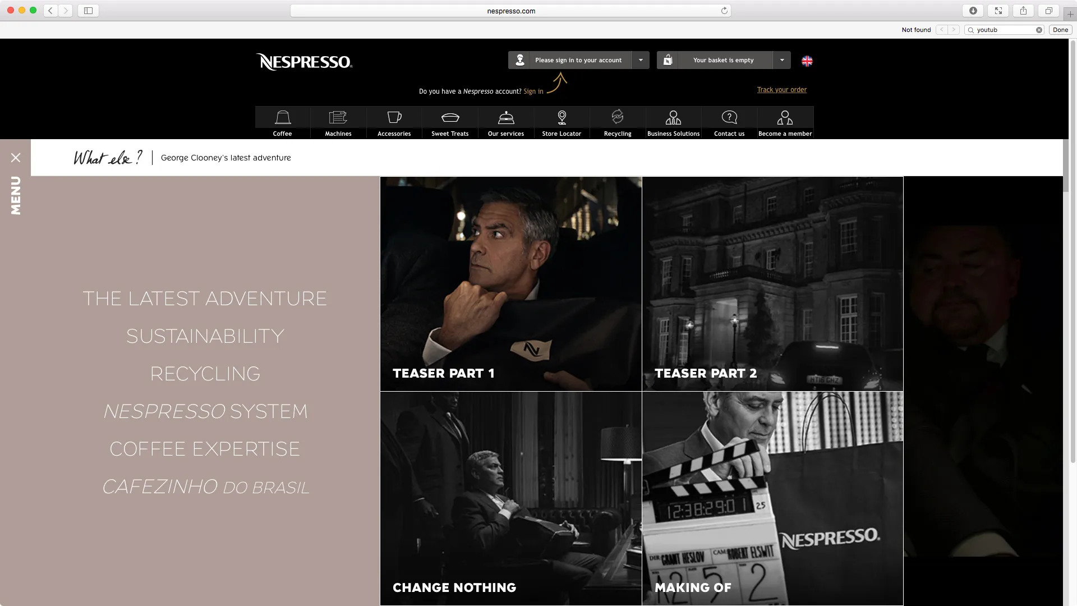Open the Change Nothing video
The image size is (1077, 606).
tap(511, 498)
